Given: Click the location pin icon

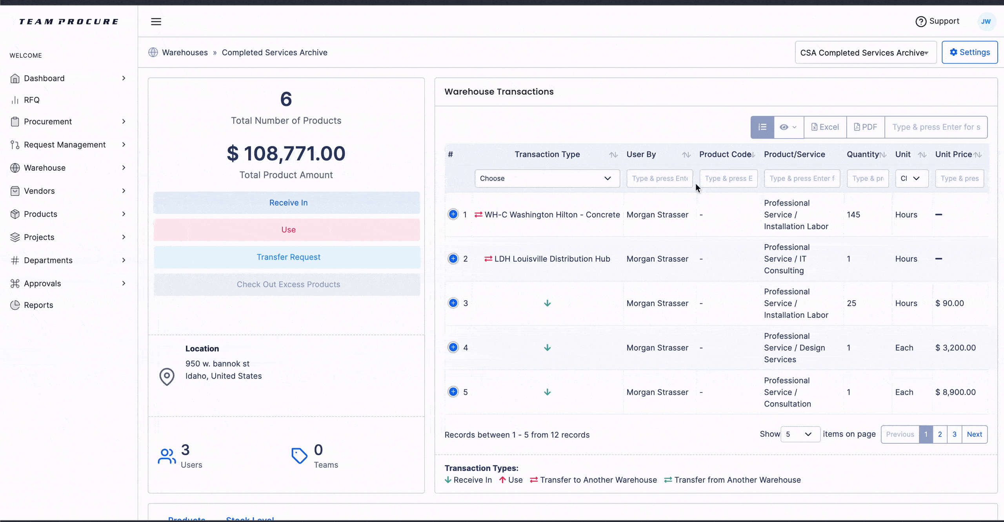Looking at the screenshot, I should pos(167,377).
